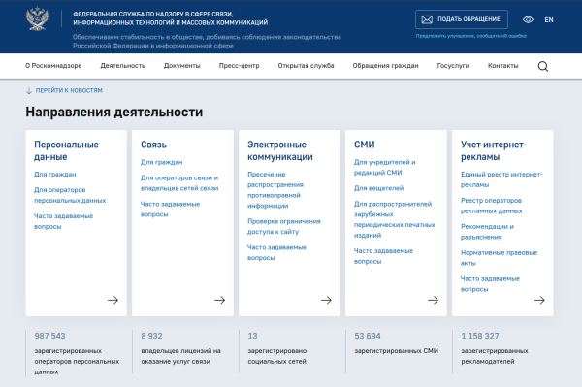582x387 pixels.
Task: Click the Федеральная служба по надзору title
Action: click(x=170, y=18)
